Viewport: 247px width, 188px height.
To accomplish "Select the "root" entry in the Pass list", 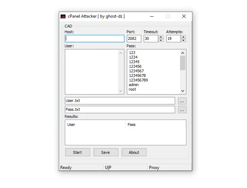I will (132, 90).
